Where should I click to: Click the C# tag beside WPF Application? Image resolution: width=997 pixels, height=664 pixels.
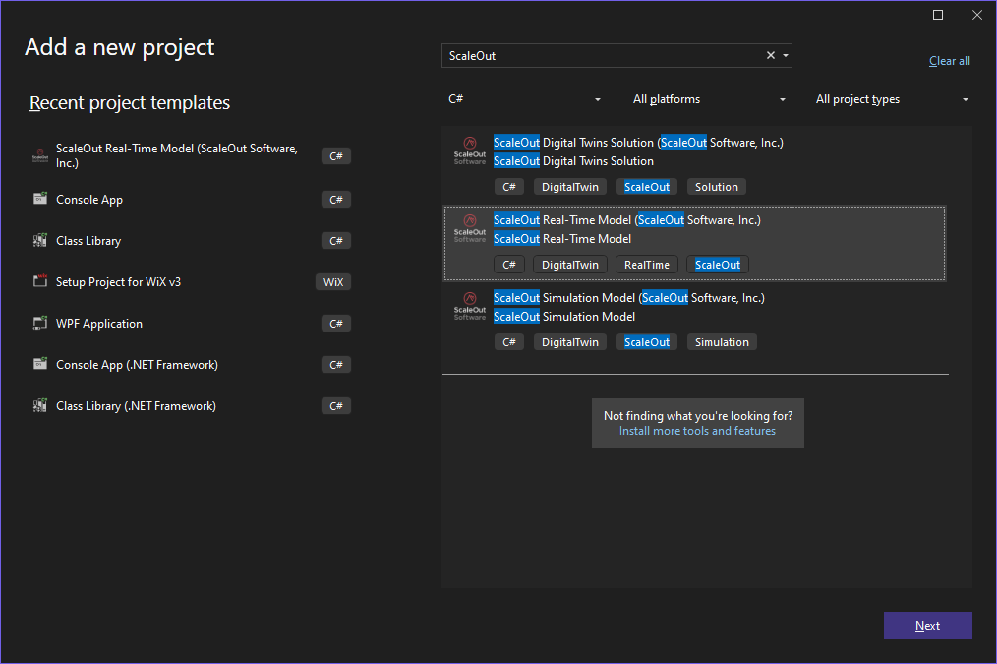(335, 323)
